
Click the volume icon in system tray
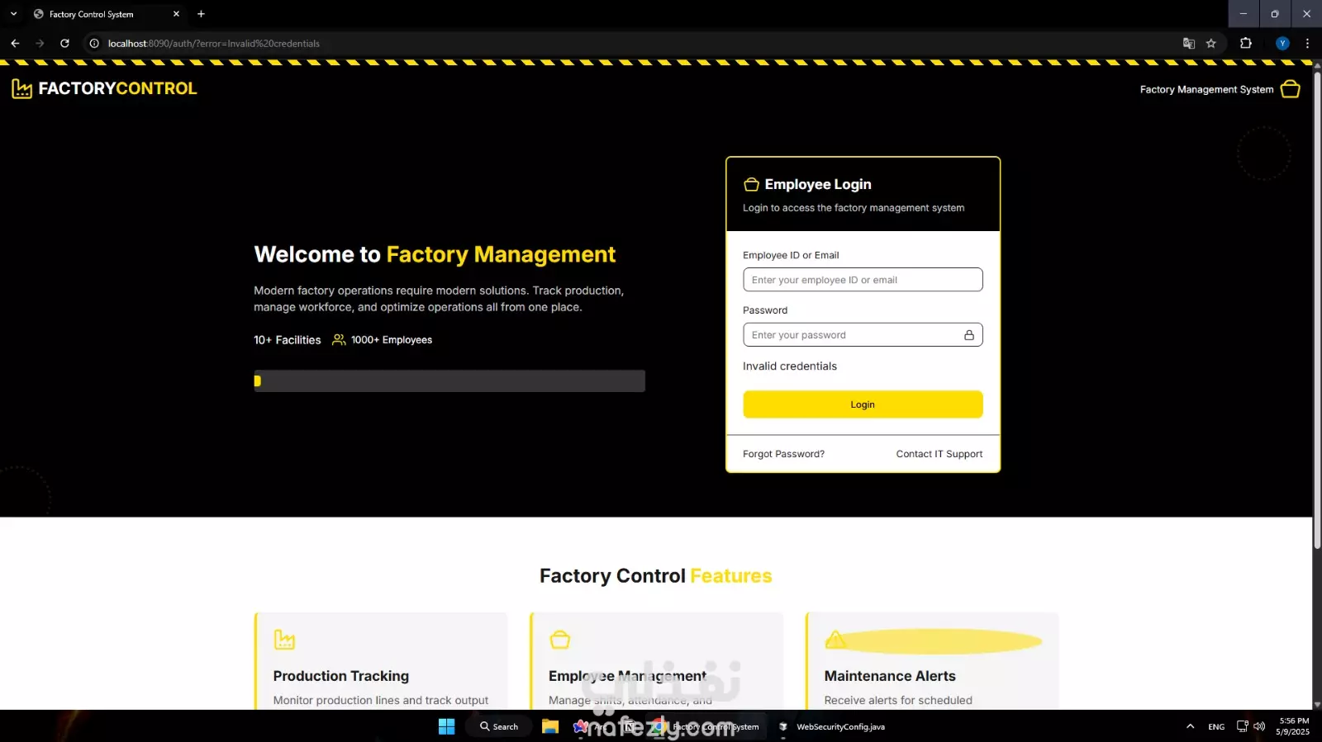click(1259, 726)
